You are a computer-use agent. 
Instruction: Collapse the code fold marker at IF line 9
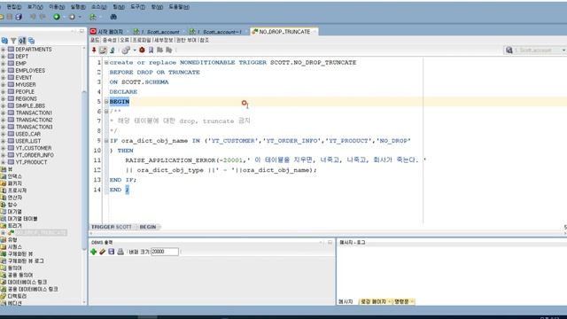coord(106,140)
